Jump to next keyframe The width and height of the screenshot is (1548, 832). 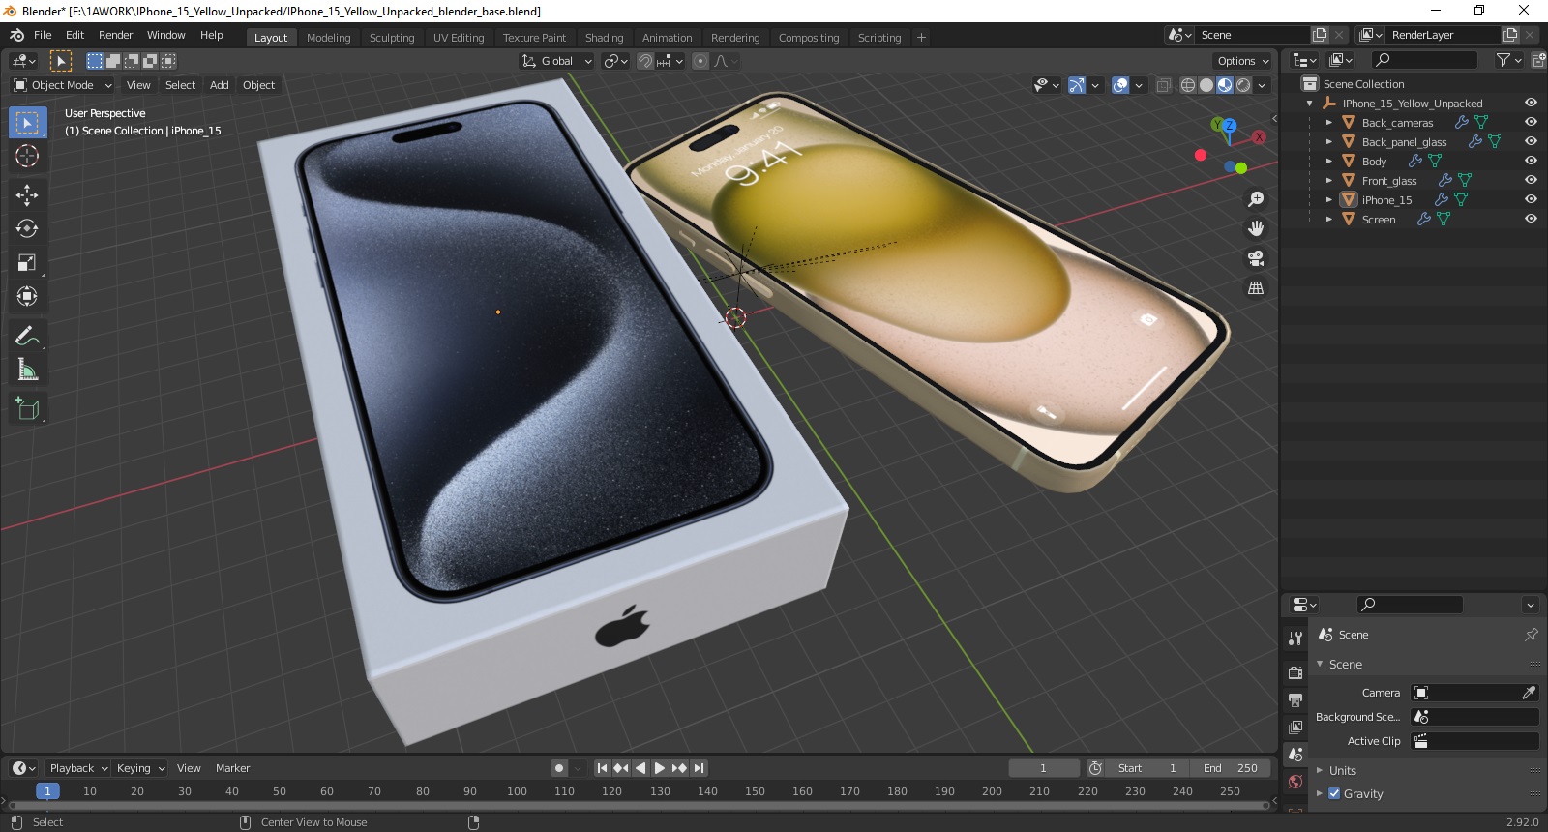click(x=679, y=768)
